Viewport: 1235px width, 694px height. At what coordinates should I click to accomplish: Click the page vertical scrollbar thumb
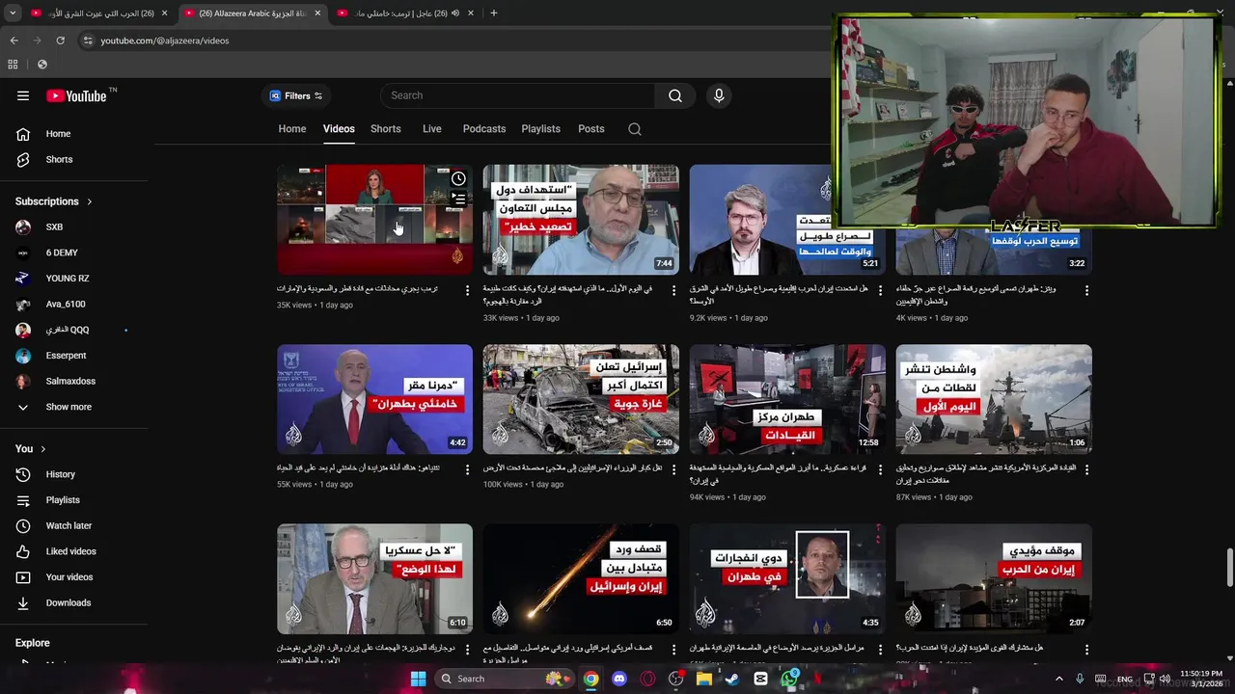[1229, 568]
